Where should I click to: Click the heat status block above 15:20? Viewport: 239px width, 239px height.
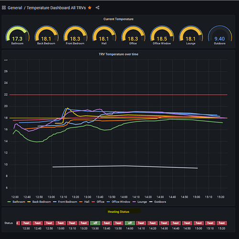[x=222, y=223]
